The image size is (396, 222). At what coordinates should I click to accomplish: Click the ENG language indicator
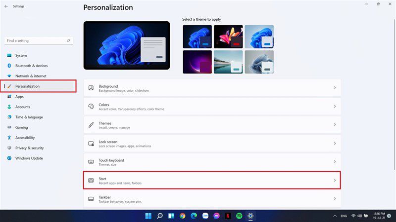click(x=344, y=216)
